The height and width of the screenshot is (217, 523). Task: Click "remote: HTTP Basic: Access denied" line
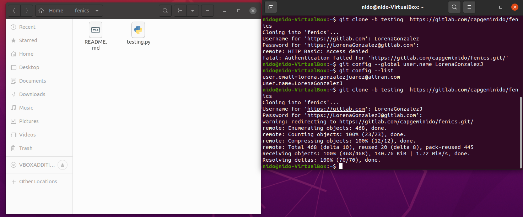click(315, 51)
